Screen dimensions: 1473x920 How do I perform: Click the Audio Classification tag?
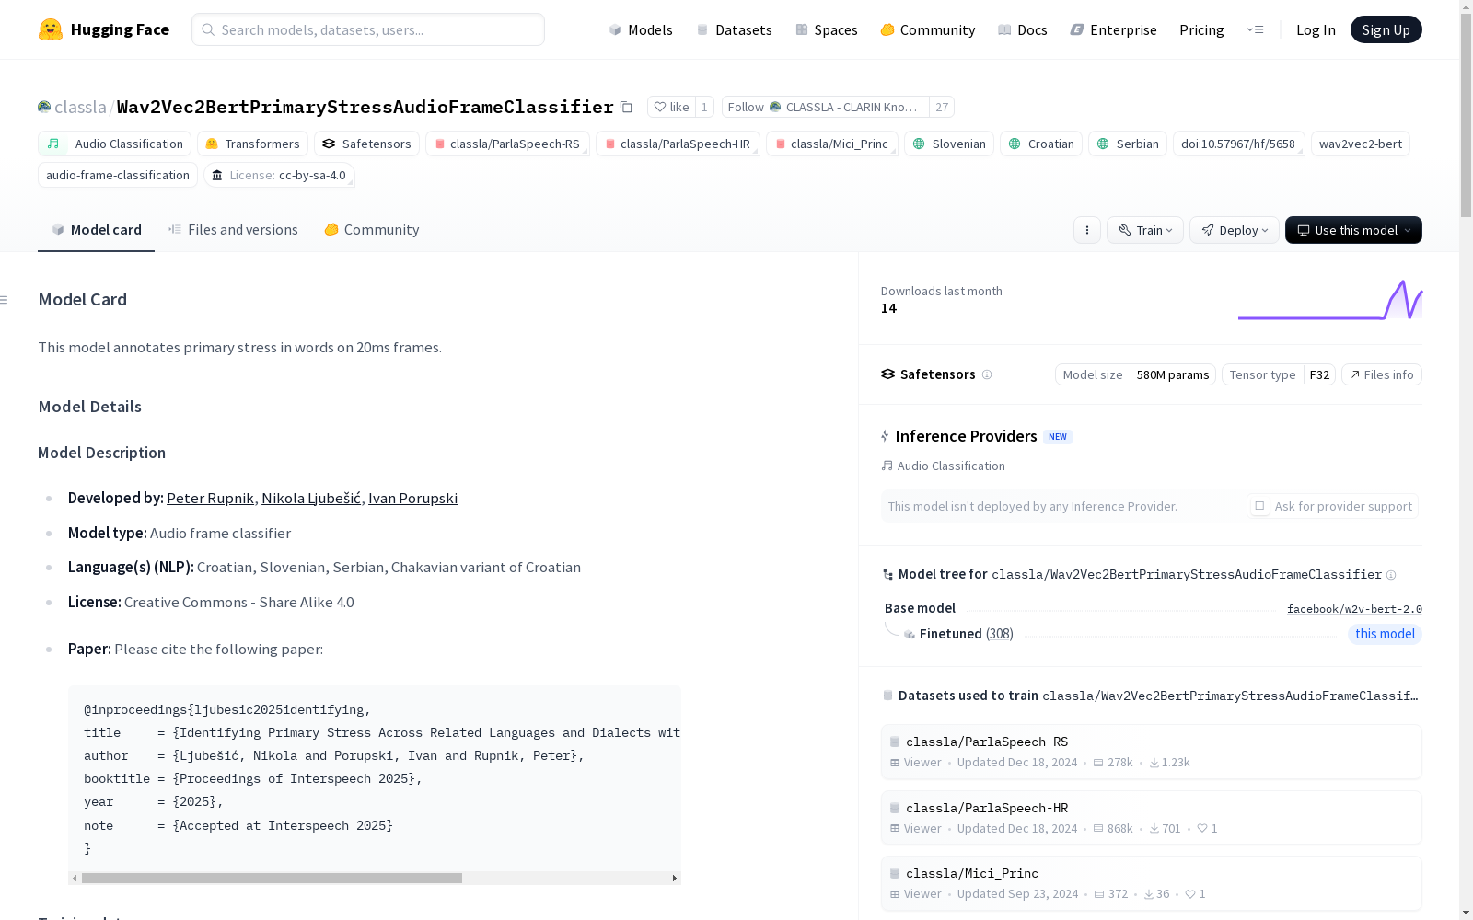114,144
